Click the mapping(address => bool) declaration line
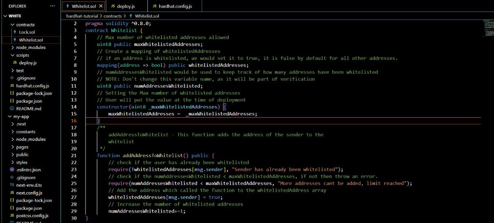This screenshot has width=494, height=223. 173,65
